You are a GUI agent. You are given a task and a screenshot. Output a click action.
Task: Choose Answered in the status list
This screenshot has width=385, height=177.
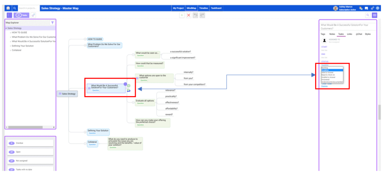(332, 80)
